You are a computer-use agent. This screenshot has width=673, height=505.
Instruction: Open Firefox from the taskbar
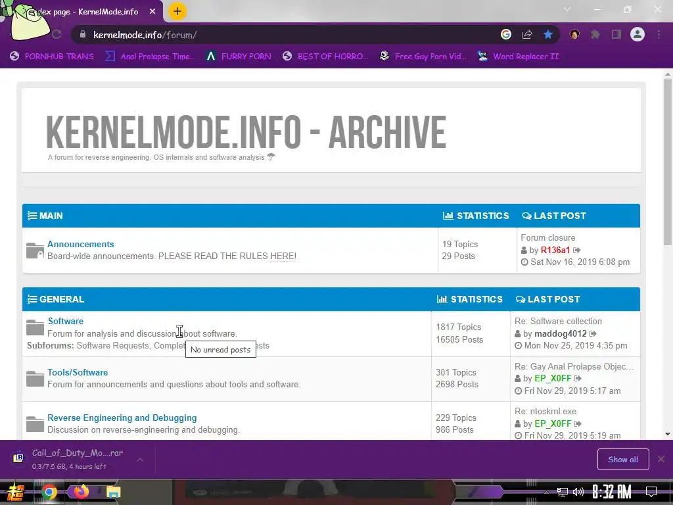(x=81, y=492)
